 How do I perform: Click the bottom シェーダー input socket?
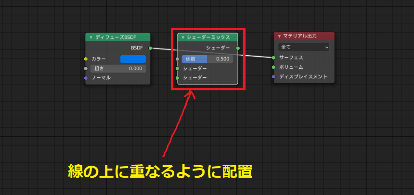178,78
